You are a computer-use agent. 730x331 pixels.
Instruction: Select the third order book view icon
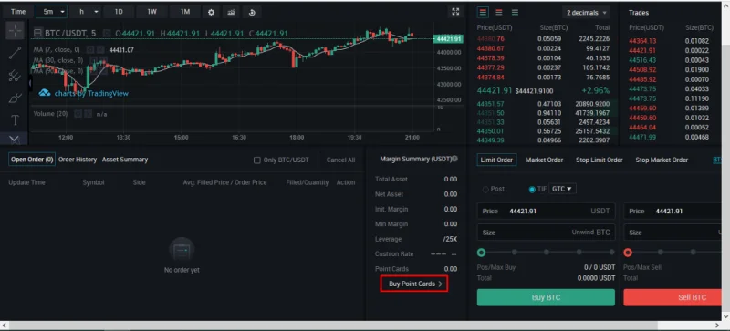tap(515, 12)
